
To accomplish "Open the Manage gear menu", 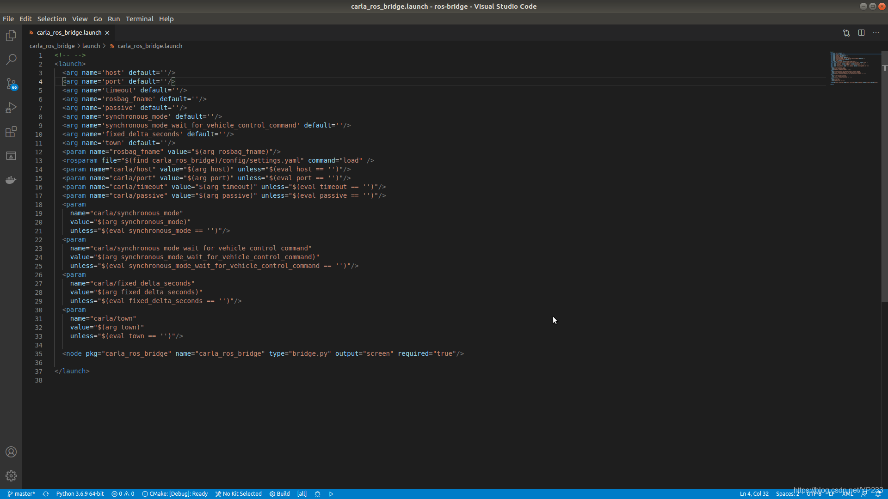I will pos(11,476).
